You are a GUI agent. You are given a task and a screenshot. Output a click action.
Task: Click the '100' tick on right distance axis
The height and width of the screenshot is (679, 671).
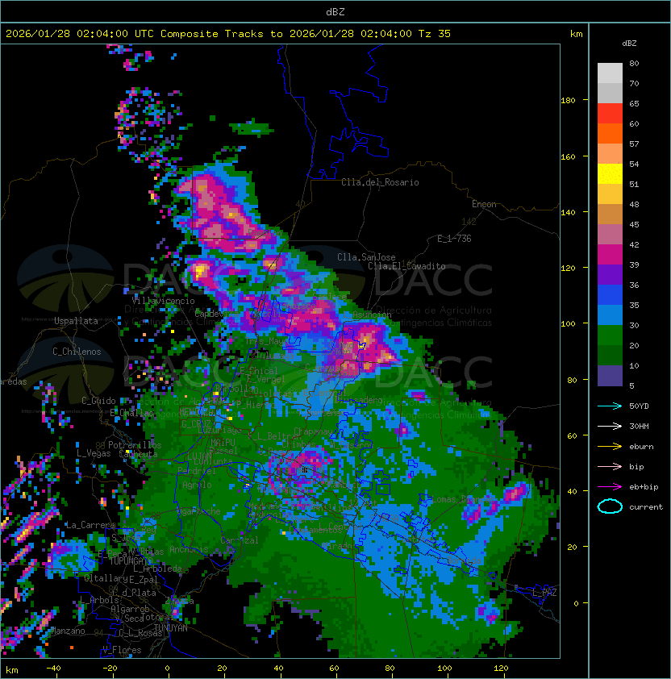pyautogui.click(x=568, y=324)
